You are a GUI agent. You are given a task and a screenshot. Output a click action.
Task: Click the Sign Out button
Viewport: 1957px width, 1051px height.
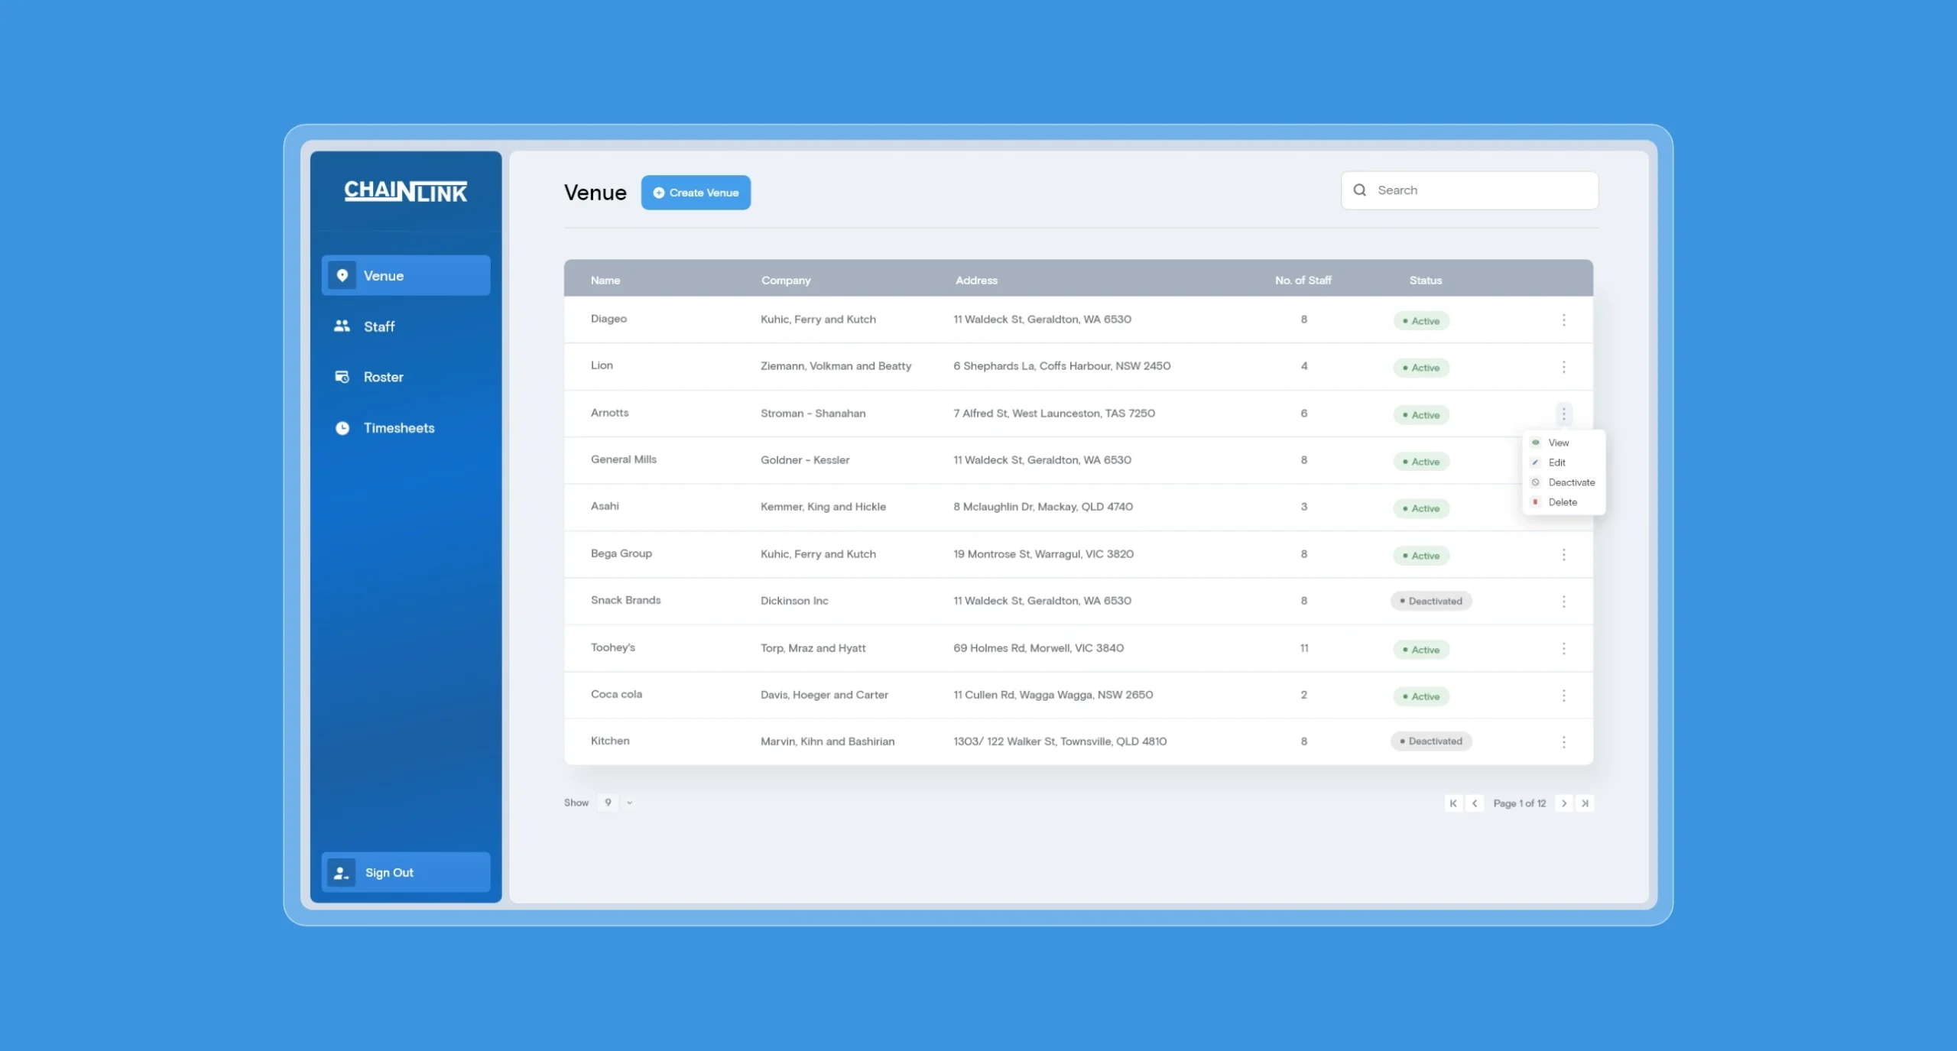[406, 872]
